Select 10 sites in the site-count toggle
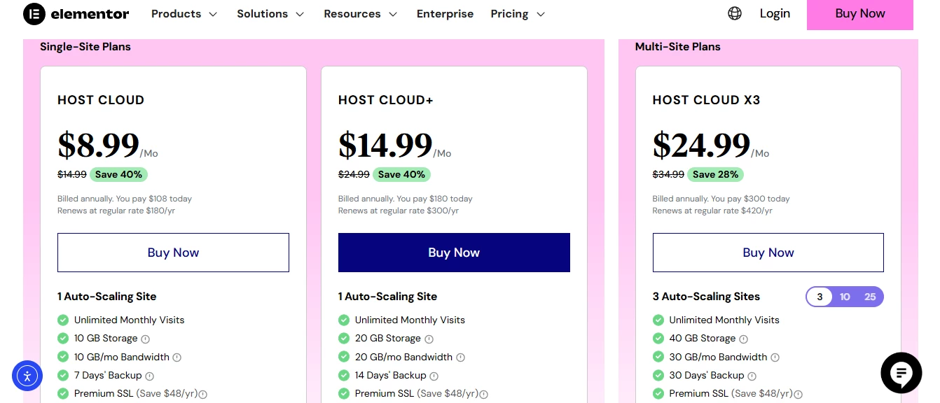The height and width of the screenshot is (403, 940). pos(845,297)
